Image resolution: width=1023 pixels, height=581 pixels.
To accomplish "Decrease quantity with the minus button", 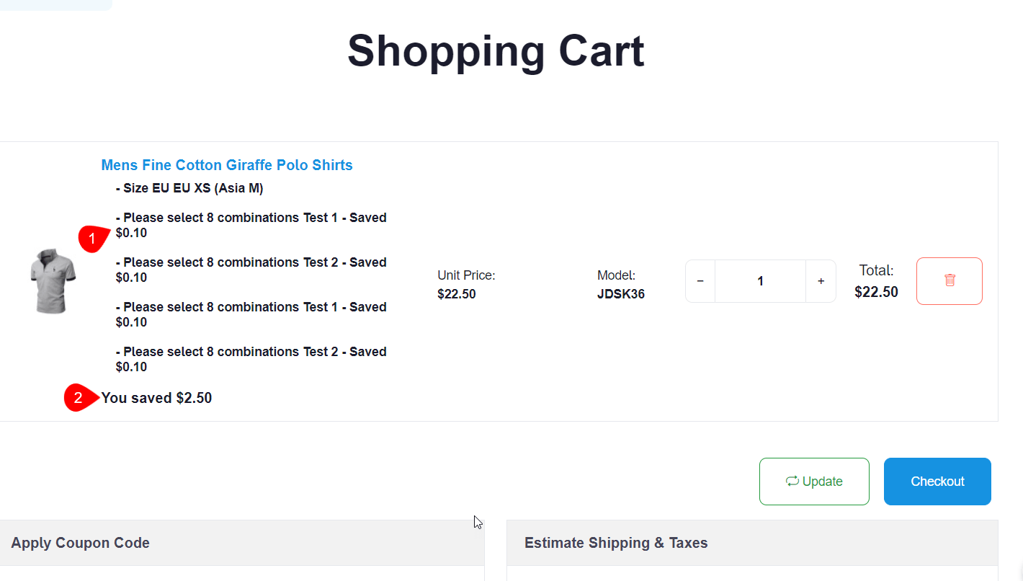I will [x=700, y=281].
